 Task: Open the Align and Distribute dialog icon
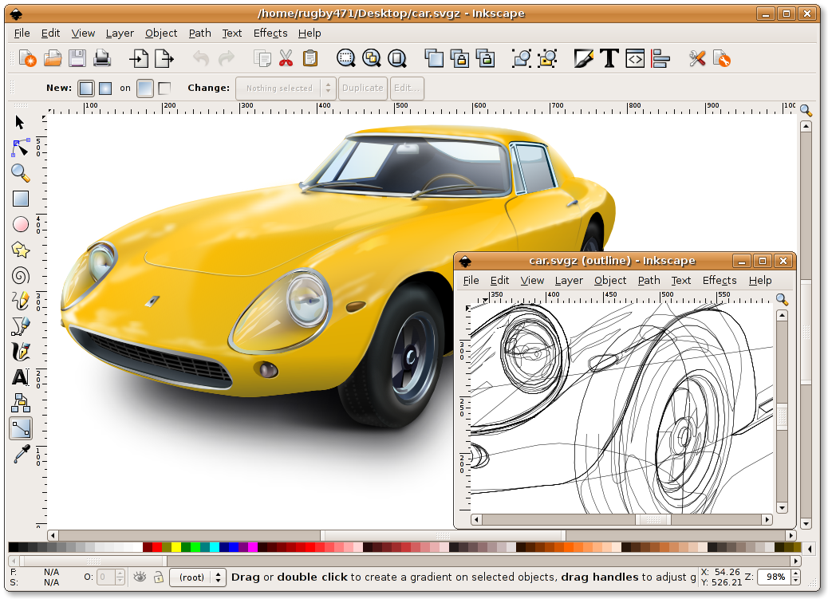pyautogui.click(x=660, y=58)
